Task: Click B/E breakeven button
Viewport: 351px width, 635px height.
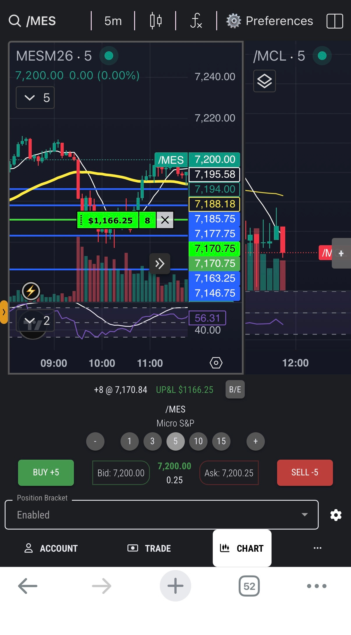Action: point(235,389)
